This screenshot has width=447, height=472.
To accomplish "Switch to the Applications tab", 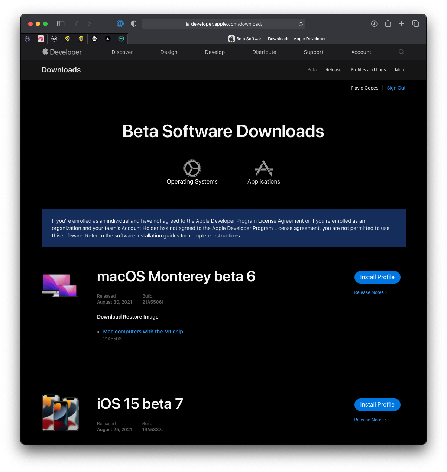I will (264, 173).
